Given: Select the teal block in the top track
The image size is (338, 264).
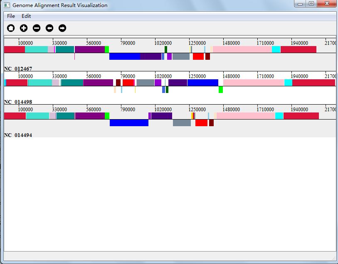Looking at the screenshot, I should pyautogui.click(x=65, y=49).
